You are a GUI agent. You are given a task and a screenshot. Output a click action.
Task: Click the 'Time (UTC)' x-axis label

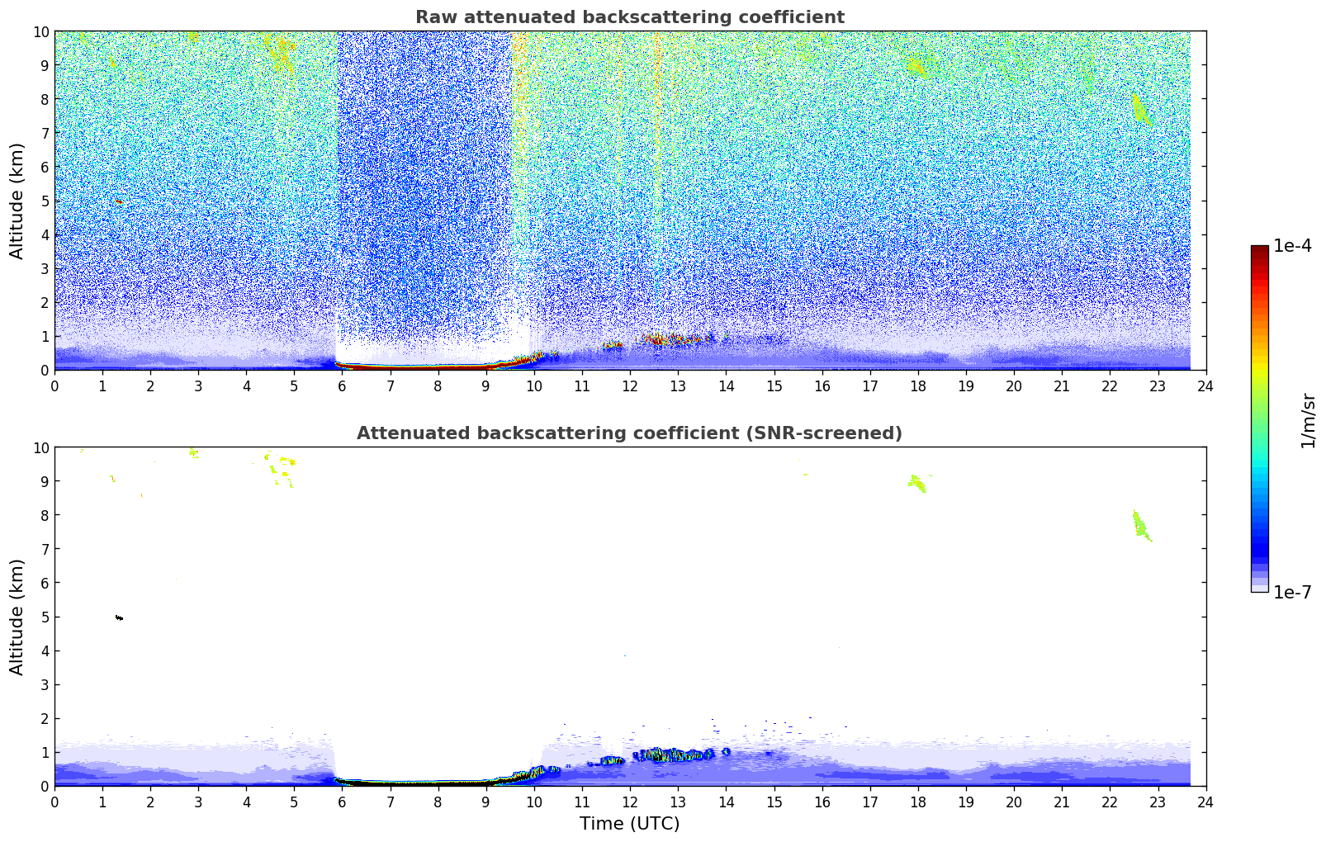point(629,824)
